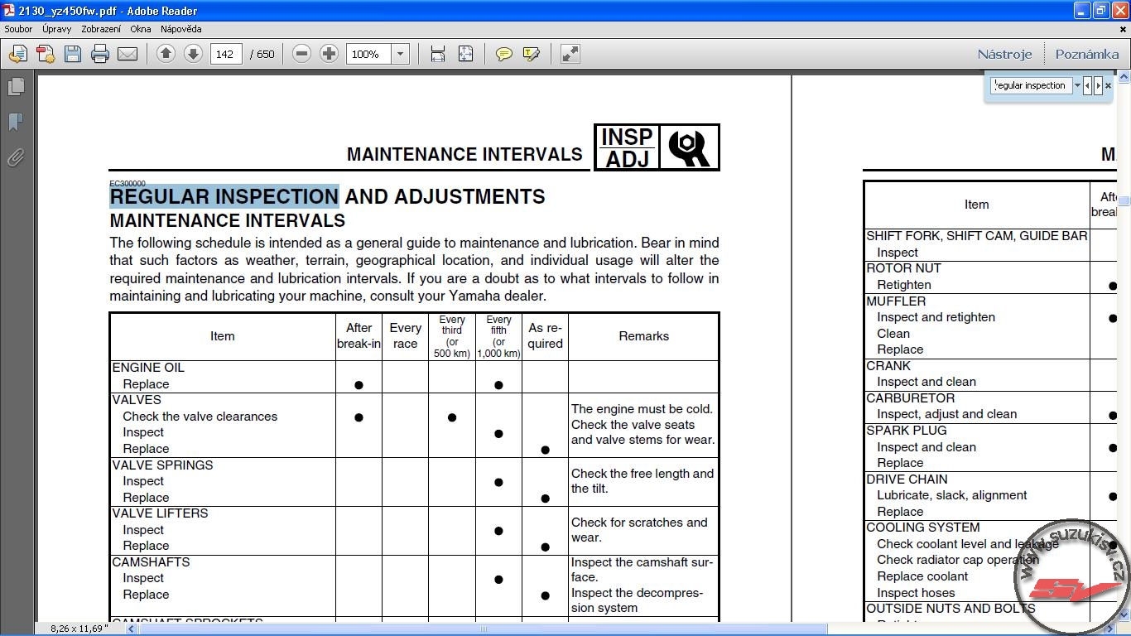The height and width of the screenshot is (636, 1131).
Task: Click the 'After break-in' column header on left page
Action: 359,336
